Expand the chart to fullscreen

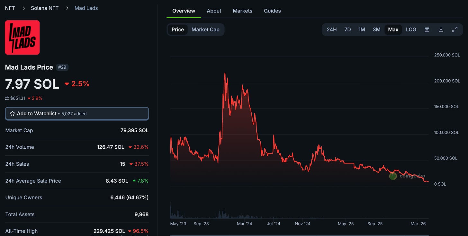click(x=455, y=30)
